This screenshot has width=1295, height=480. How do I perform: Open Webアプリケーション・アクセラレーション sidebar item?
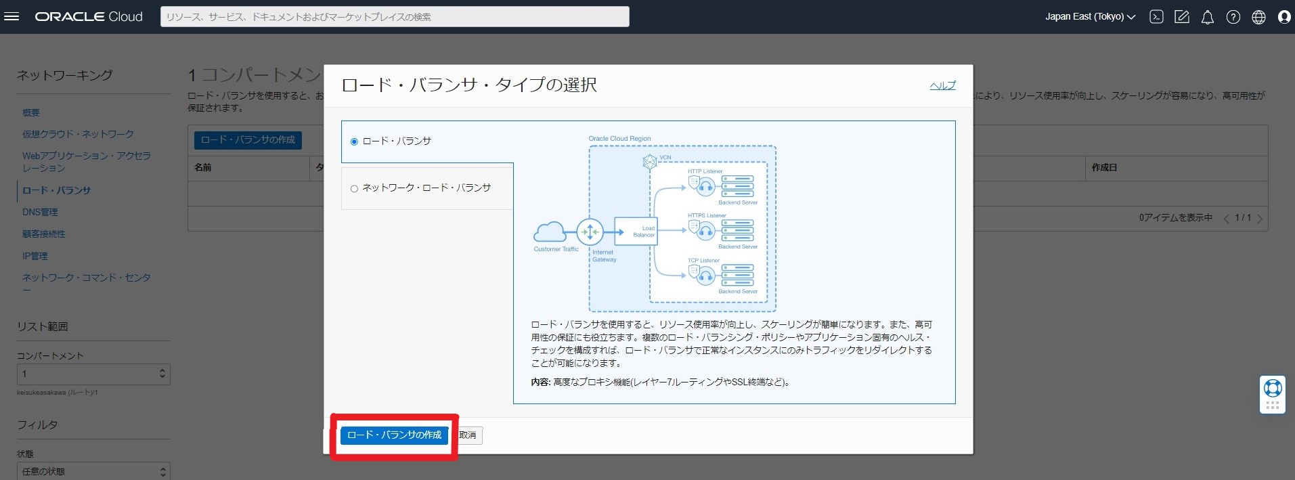(x=87, y=162)
